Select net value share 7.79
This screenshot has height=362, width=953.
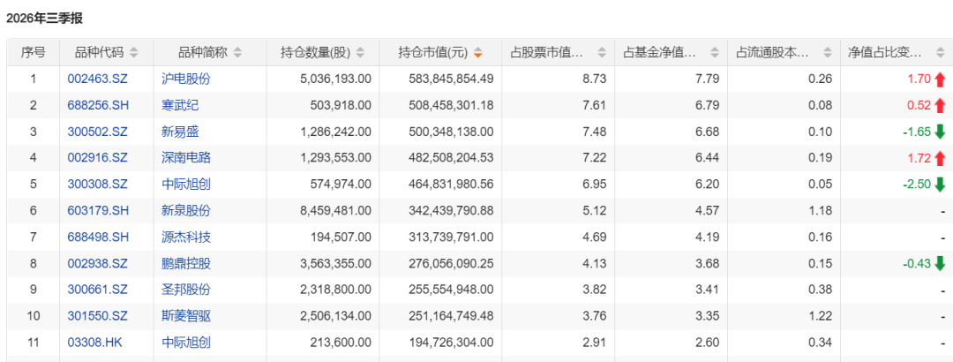709,79
